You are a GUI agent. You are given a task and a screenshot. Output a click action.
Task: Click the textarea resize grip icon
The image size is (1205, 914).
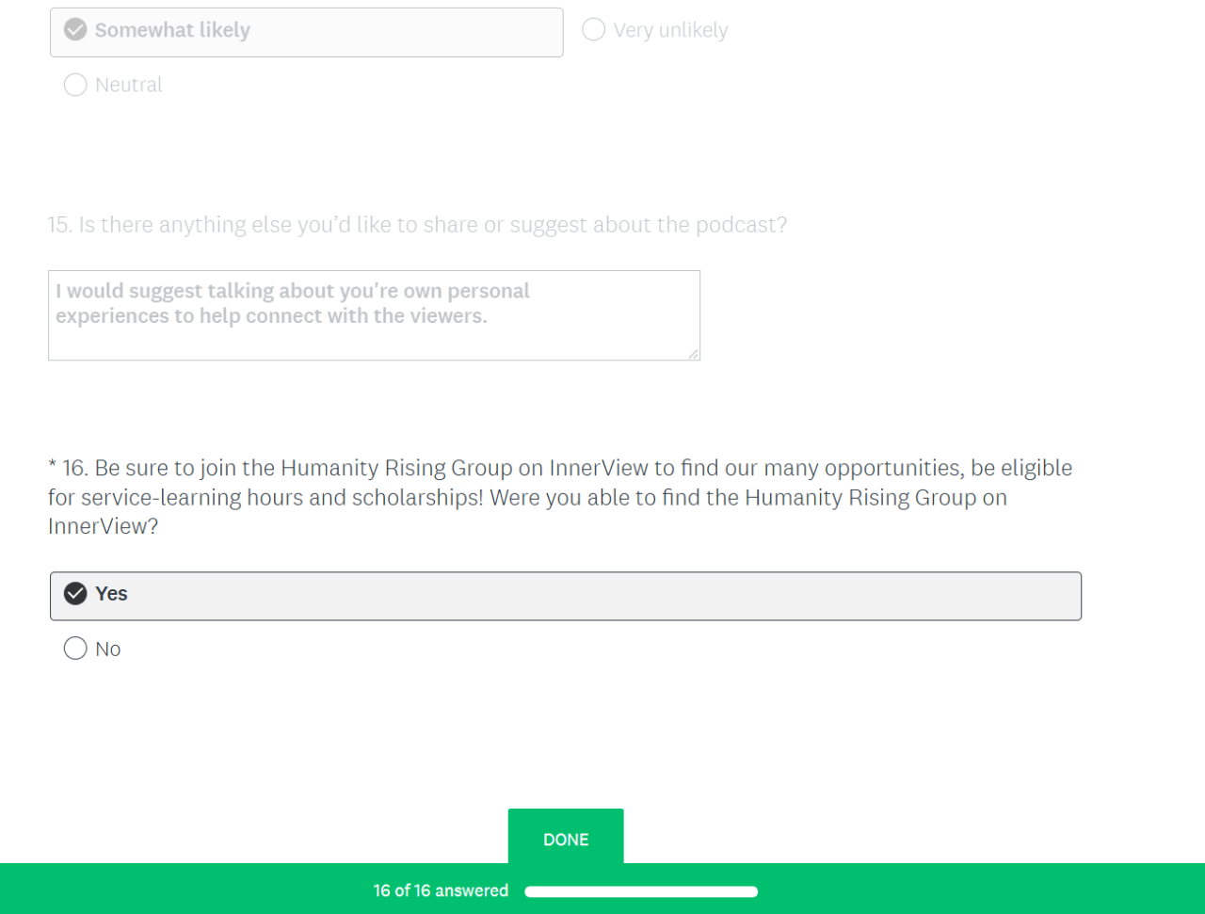point(693,354)
